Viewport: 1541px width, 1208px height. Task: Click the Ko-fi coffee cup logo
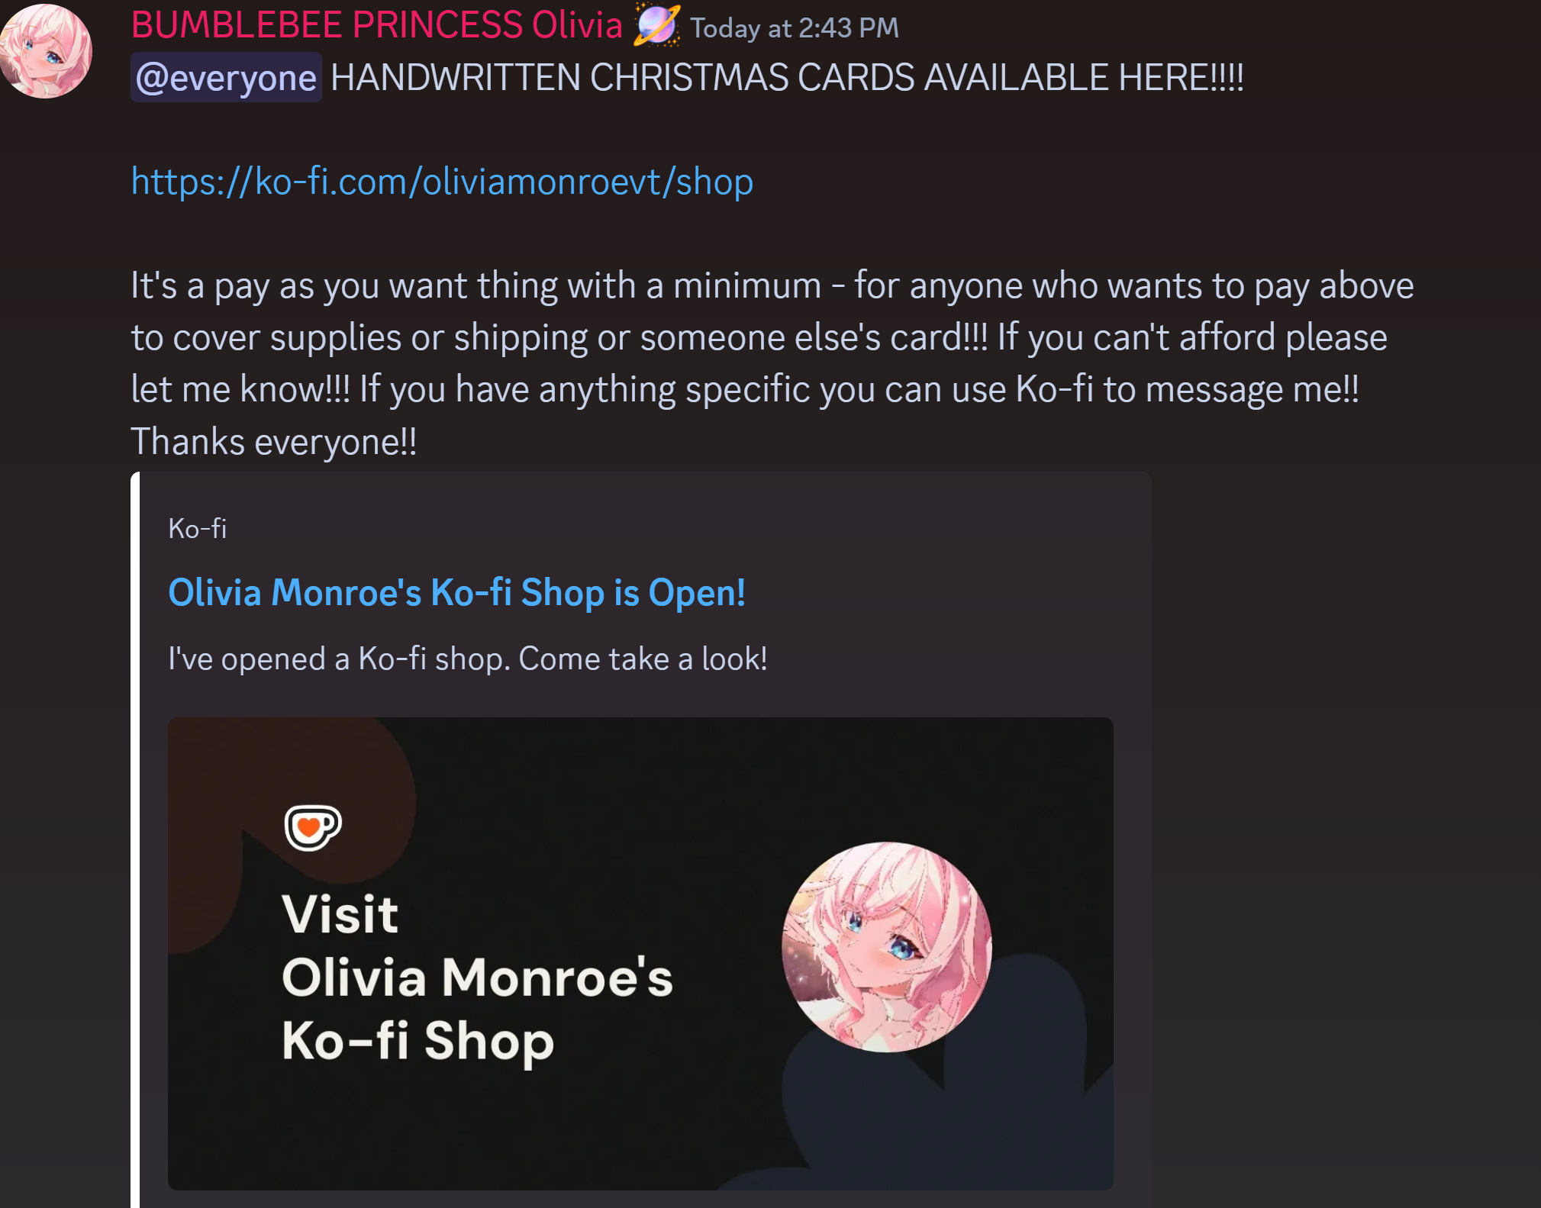(312, 826)
